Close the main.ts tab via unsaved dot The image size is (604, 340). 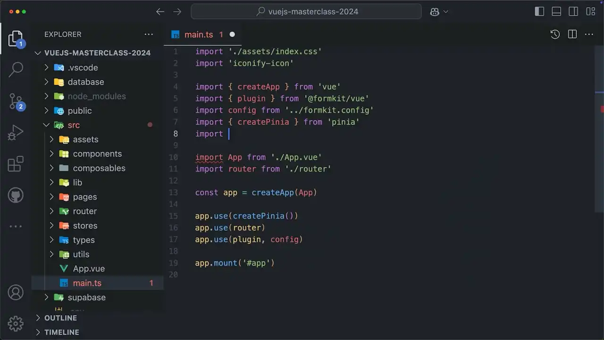(232, 34)
